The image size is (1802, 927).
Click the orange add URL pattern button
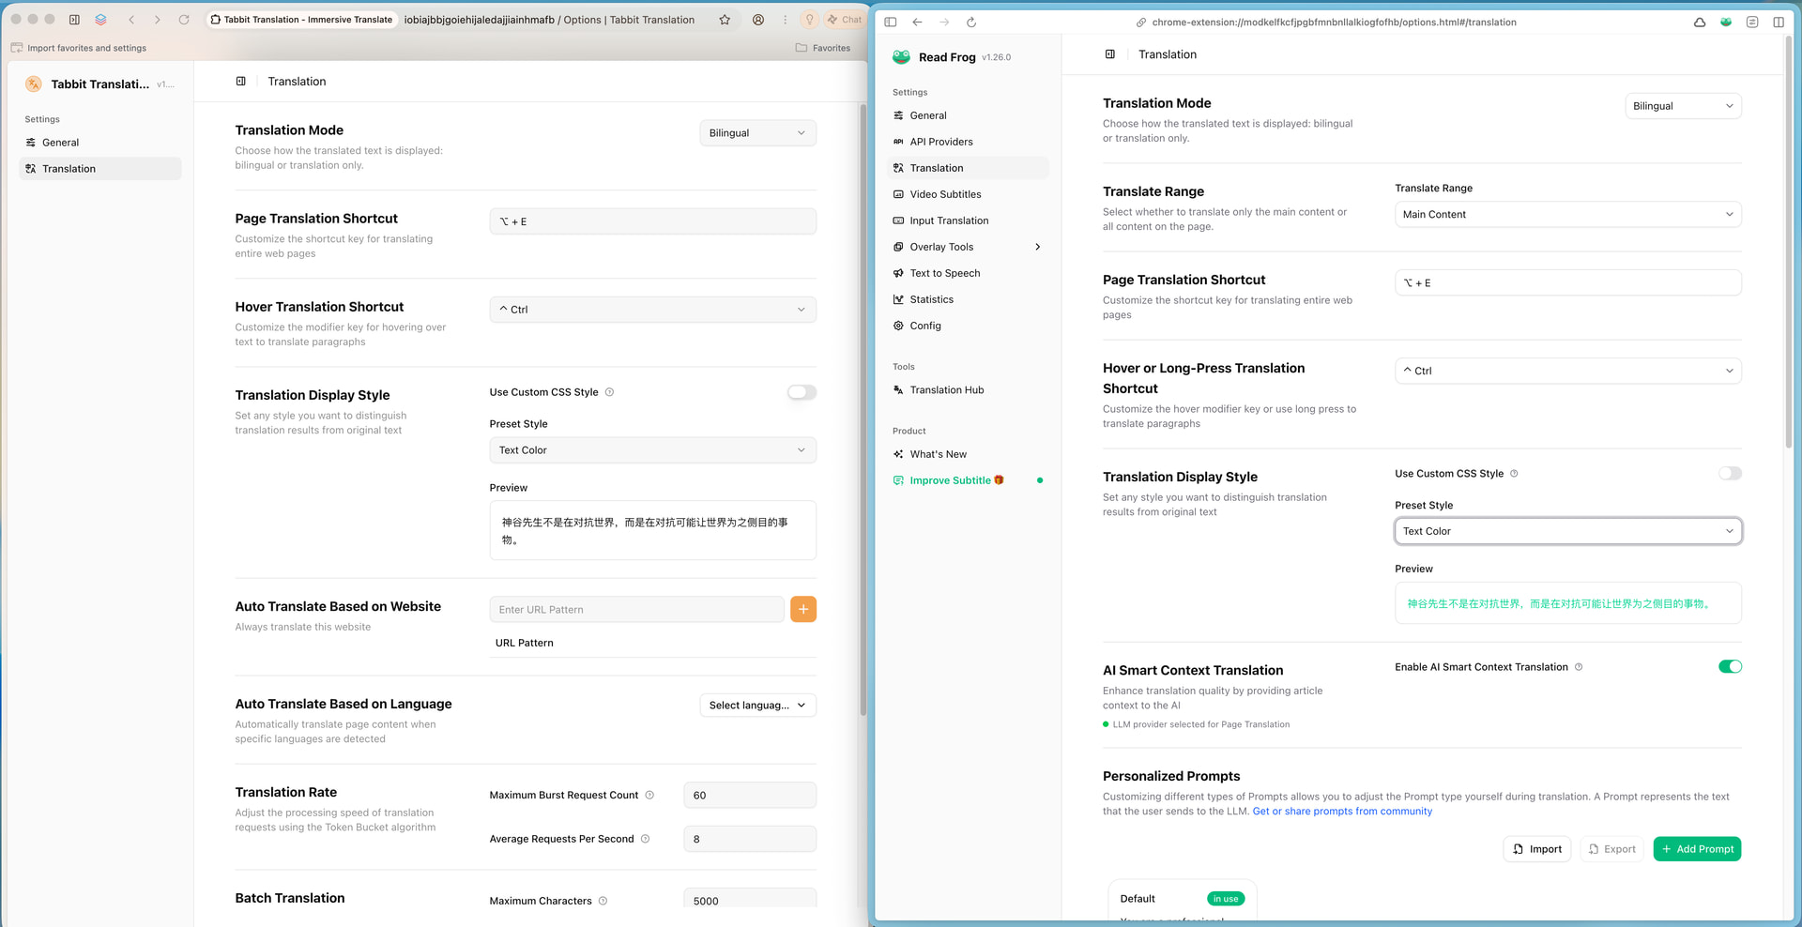(802, 610)
